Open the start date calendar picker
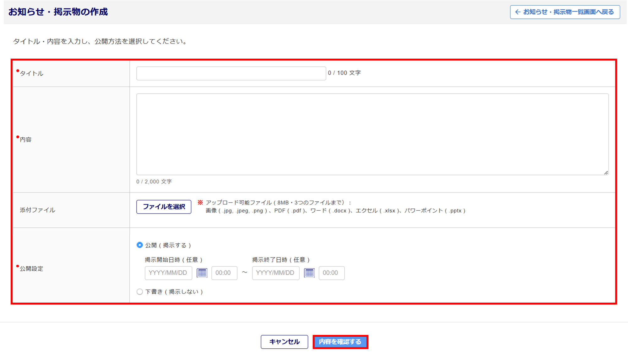 coord(202,273)
